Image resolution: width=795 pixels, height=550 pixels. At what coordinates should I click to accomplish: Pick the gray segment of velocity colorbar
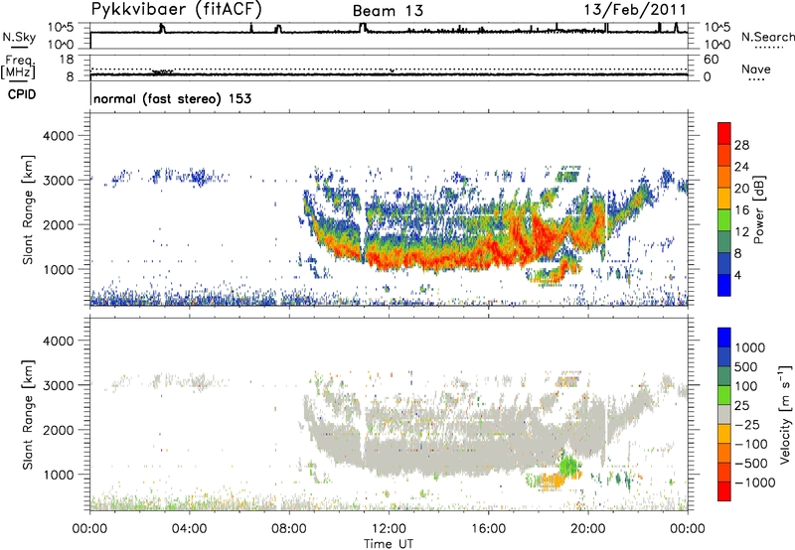pos(724,415)
